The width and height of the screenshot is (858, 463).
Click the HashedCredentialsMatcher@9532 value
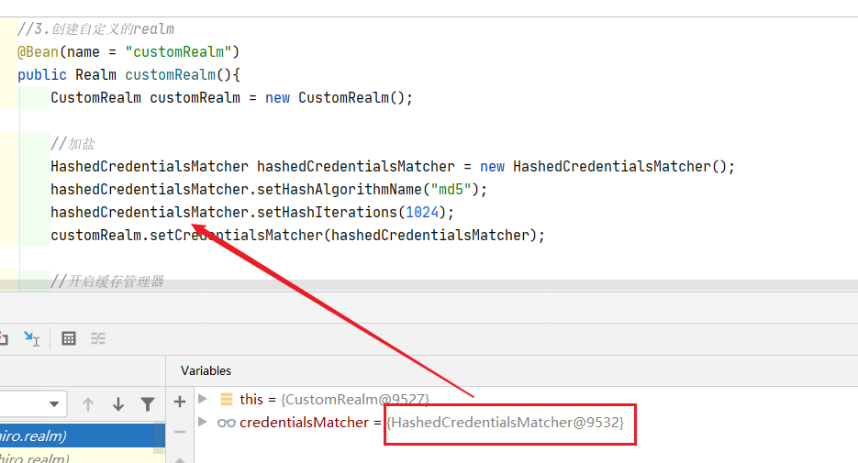505,422
